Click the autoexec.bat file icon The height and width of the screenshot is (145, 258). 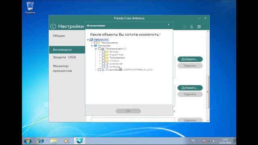(x=107, y=64)
